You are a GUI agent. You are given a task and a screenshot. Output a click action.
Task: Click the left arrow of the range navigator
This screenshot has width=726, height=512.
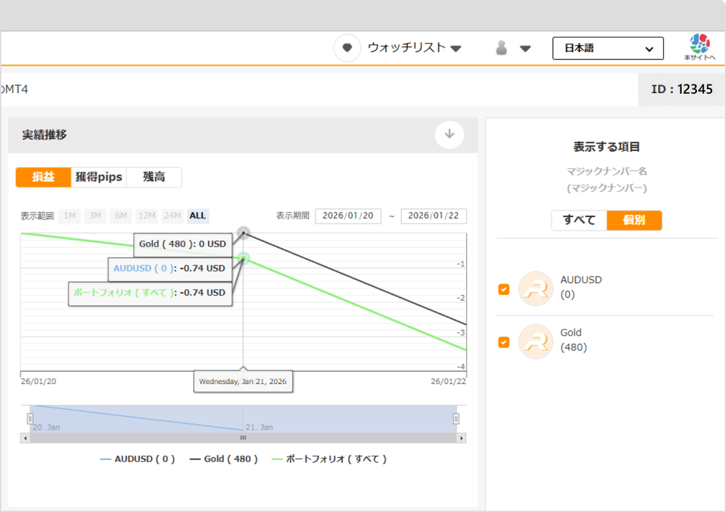[24, 437]
